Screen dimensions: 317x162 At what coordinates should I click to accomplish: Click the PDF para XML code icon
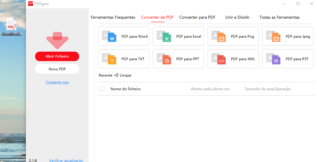[x=219, y=59]
